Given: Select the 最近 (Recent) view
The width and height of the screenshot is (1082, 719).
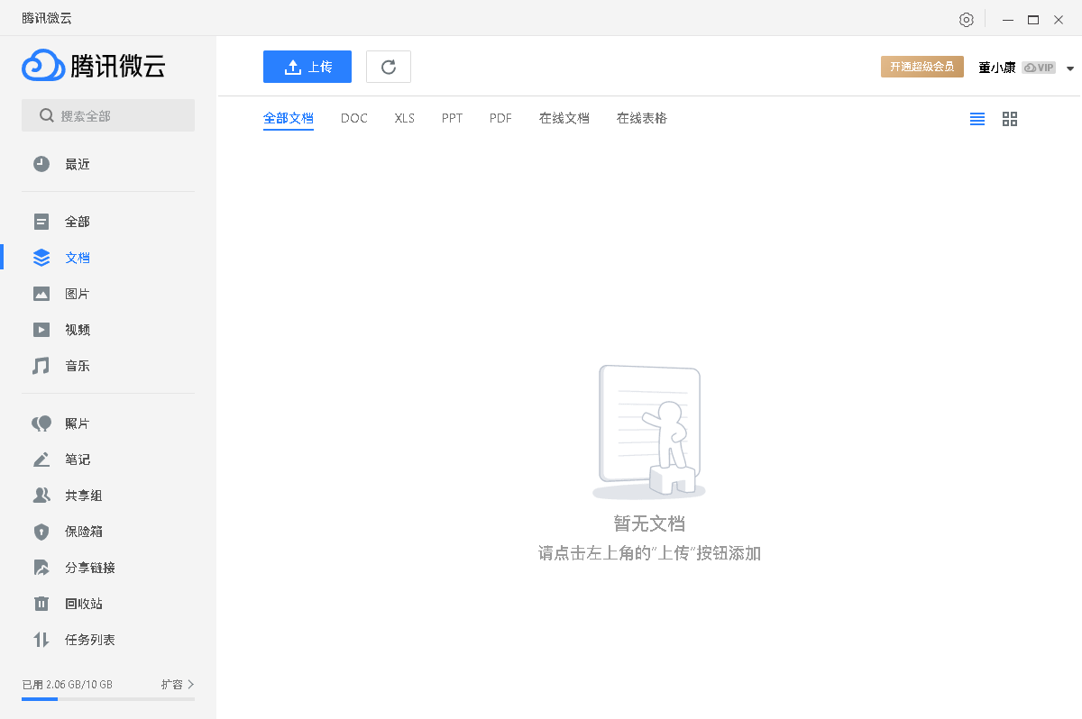Looking at the screenshot, I should 78,163.
